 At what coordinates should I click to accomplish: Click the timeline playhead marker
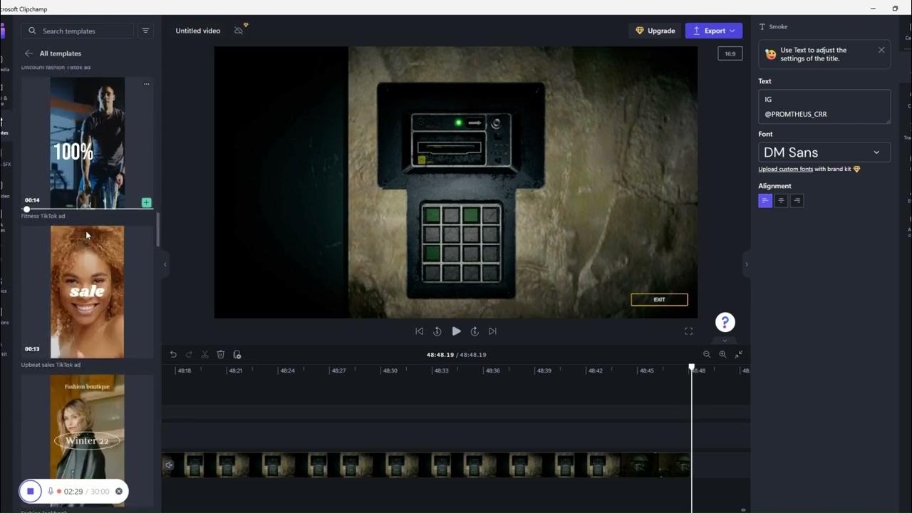tap(691, 368)
